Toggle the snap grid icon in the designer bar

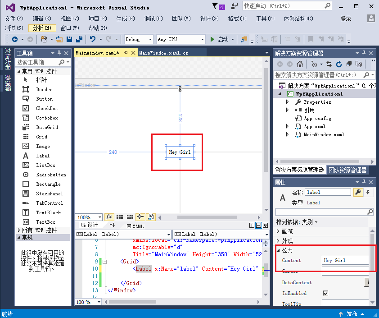(120, 217)
